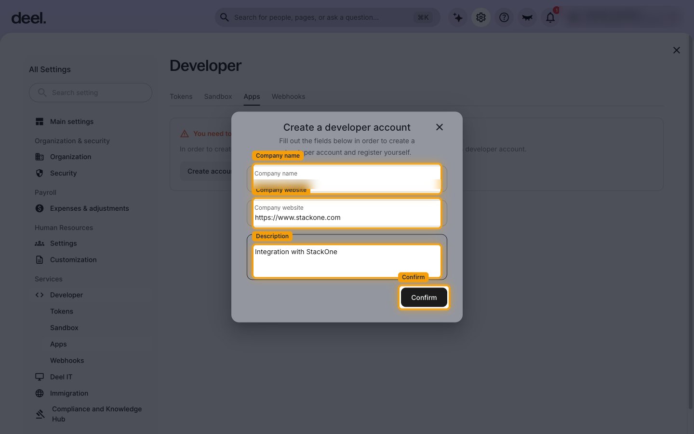Viewport: 694px width, 434px height.
Task: Click the Developer page title
Action: click(205, 66)
